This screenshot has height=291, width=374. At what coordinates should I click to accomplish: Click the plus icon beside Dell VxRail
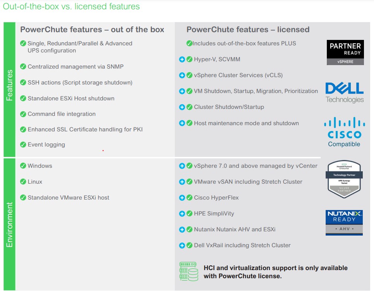182,246
